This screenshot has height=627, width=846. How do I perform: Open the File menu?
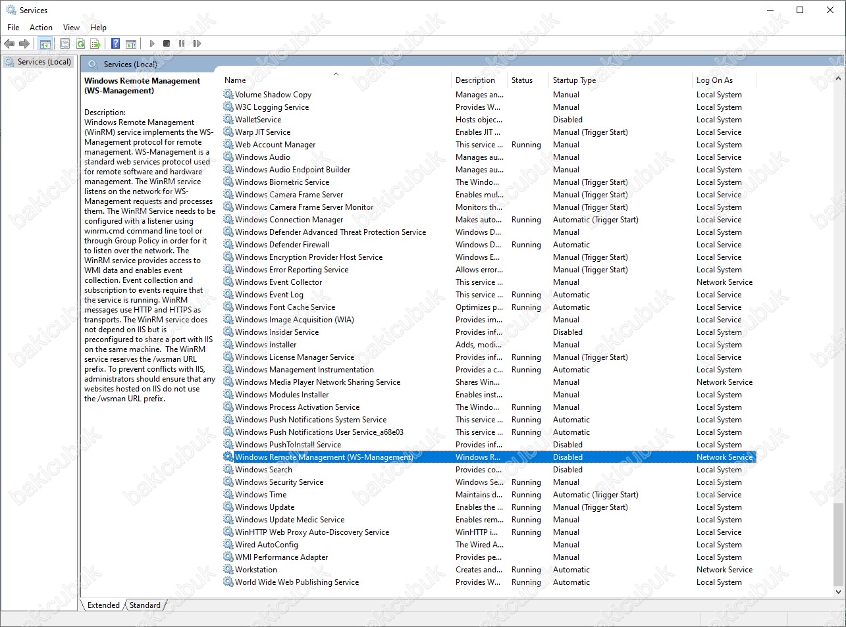coord(13,28)
